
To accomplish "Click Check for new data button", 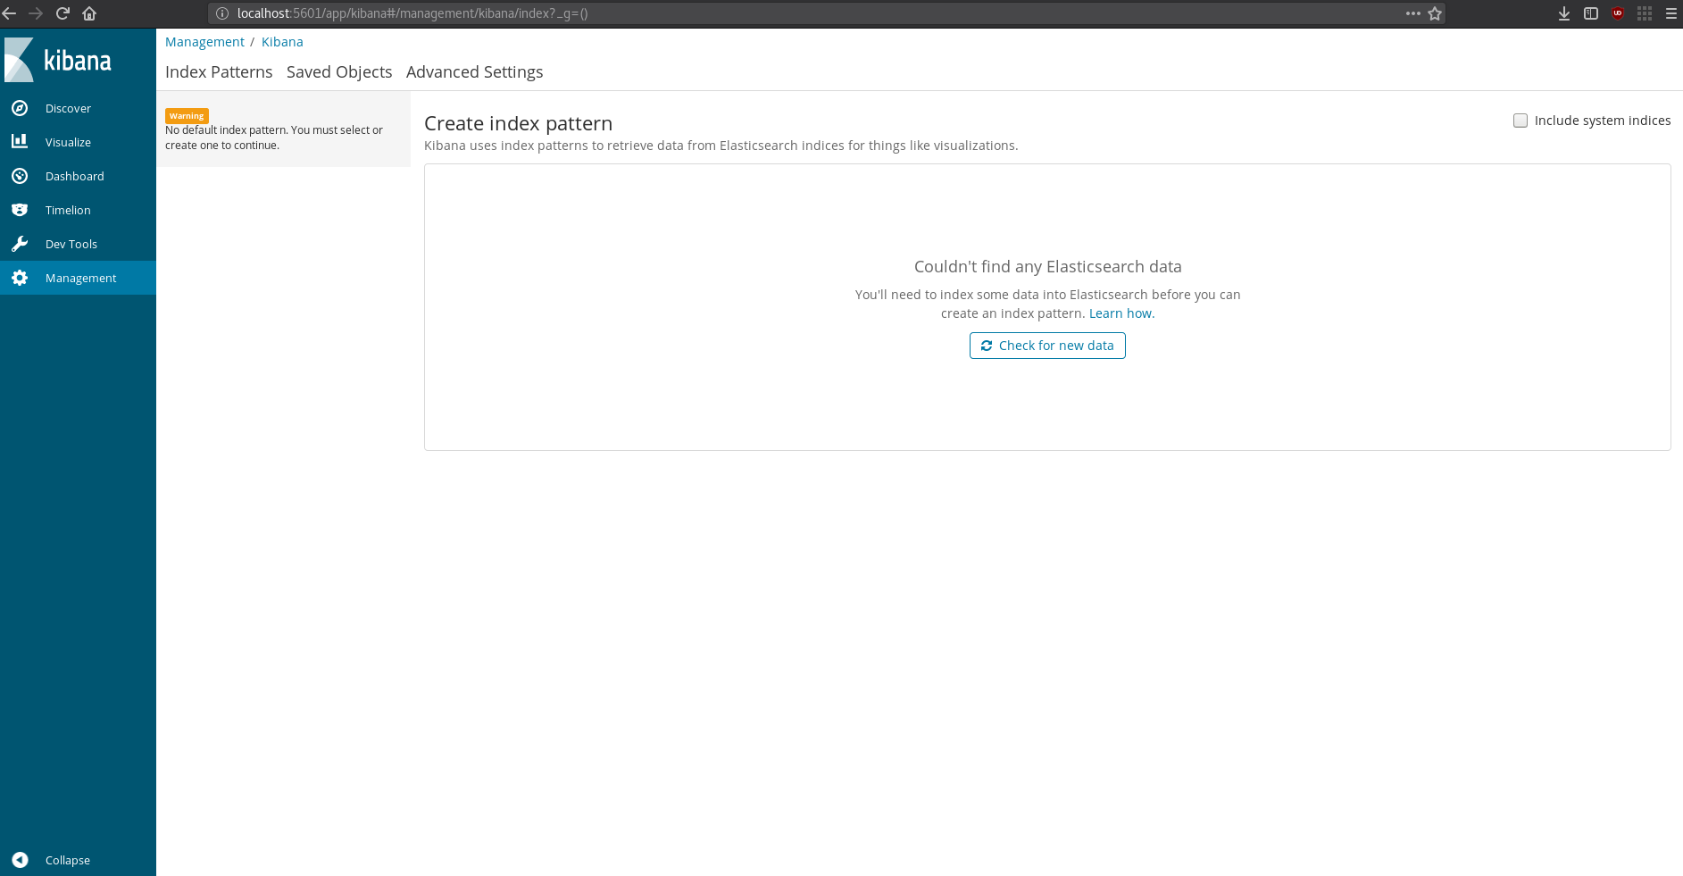I will point(1047,346).
